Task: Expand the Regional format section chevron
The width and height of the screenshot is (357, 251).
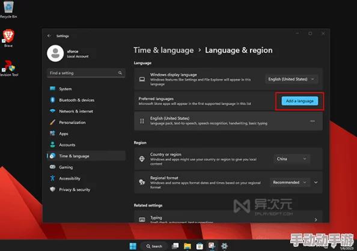Action: [316, 183]
